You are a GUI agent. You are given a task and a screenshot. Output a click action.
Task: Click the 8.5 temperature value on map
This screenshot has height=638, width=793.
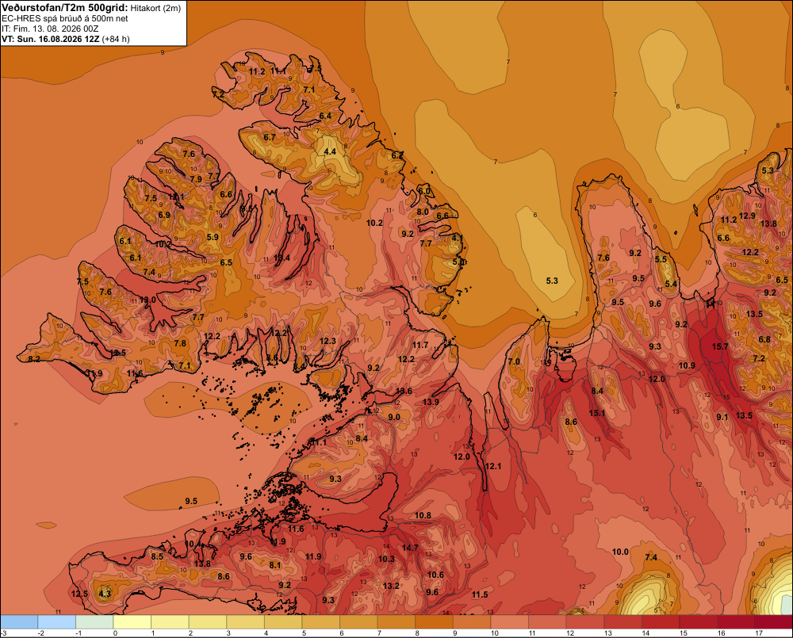click(157, 556)
